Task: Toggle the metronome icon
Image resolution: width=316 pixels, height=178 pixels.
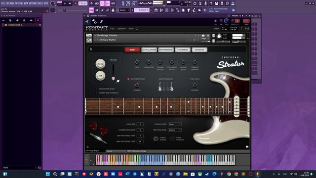Action: tap(91, 3)
